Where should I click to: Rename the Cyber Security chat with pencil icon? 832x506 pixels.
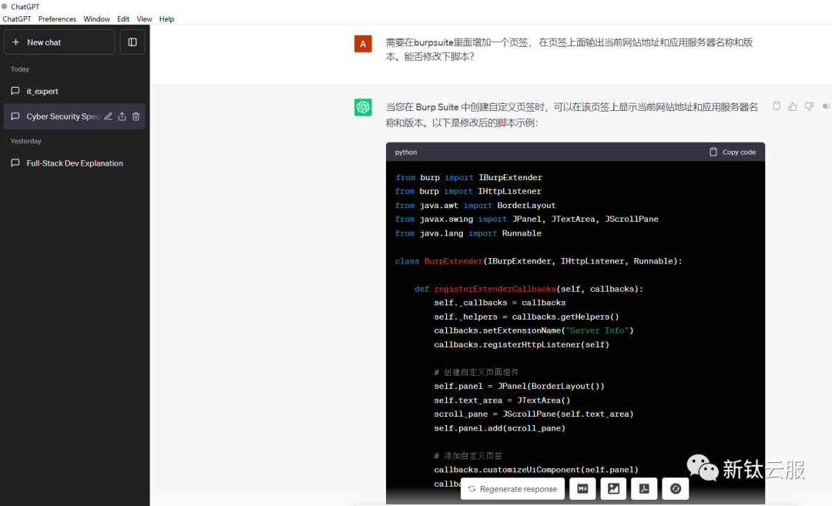pos(109,116)
